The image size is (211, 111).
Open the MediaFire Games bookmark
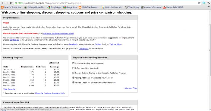point(89,7)
